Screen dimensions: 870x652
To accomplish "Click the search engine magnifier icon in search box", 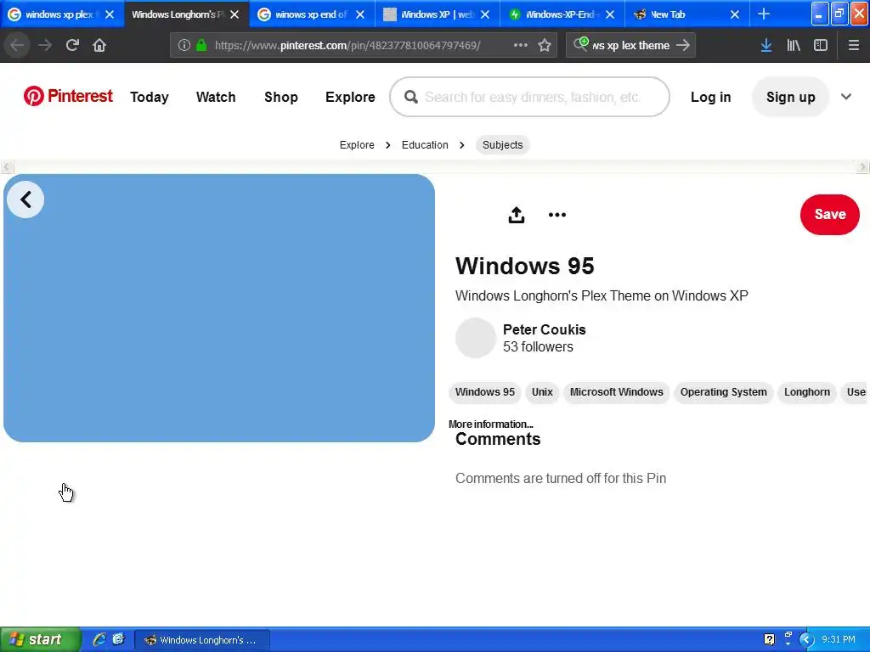I will point(580,44).
